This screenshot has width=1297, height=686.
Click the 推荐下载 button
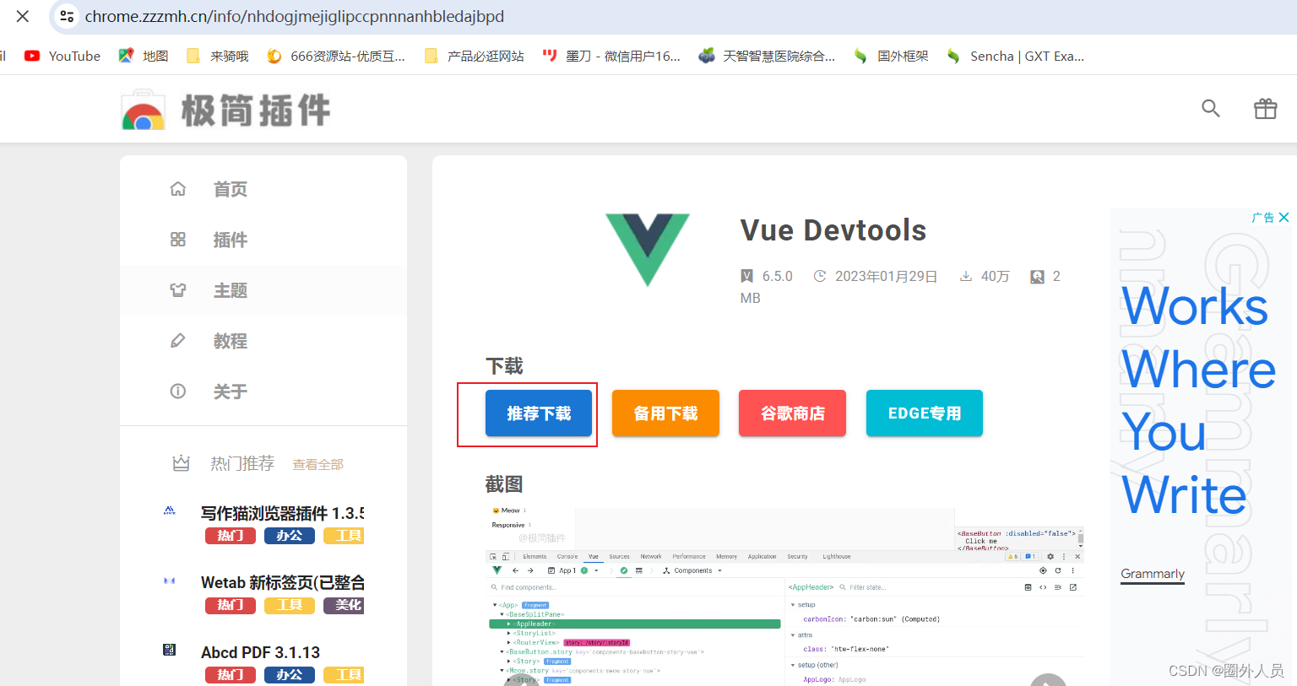539,413
